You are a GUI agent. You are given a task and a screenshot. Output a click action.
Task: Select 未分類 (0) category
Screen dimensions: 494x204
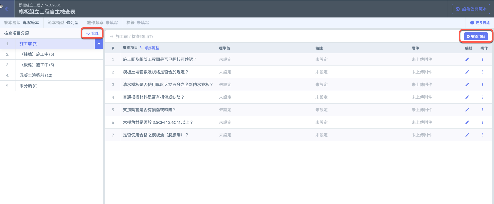tap(29, 86)
